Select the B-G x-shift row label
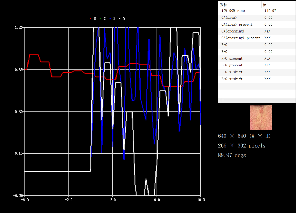 point(232,79)
